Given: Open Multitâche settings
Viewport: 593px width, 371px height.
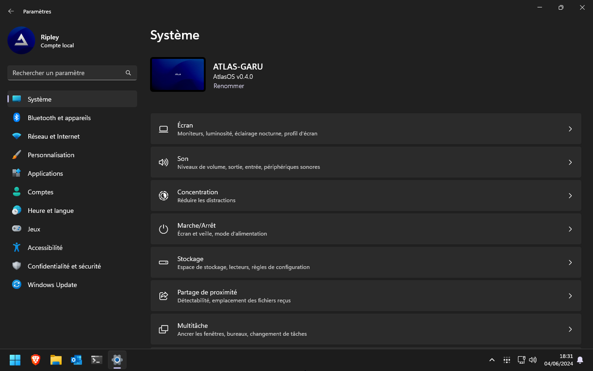Looking at the screenshot, I should 366,329.
